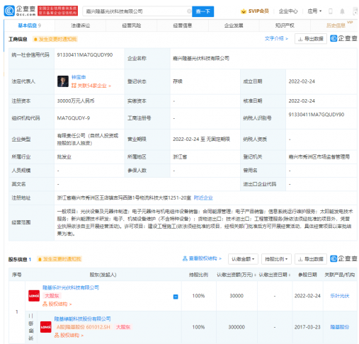Click 大股东 tag under 隆基乐叶光伏科技有限公司
The image size is (359, 344).
[52, 296]
